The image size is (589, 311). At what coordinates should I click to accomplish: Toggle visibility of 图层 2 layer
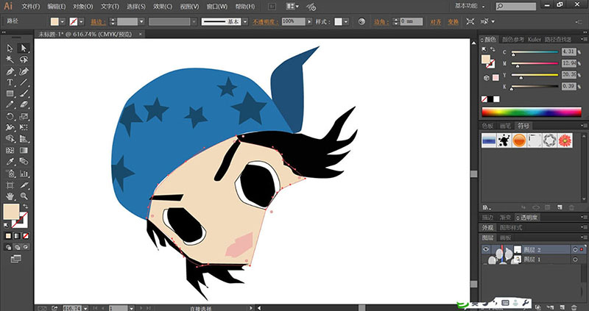pos(485,250)
